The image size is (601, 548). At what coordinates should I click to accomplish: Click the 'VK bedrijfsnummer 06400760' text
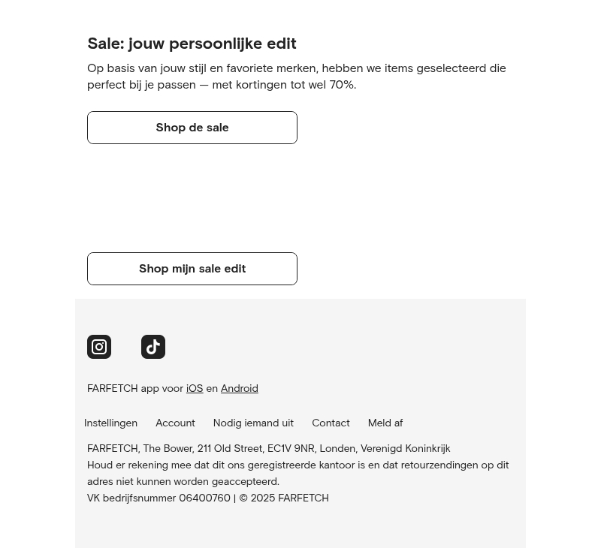(159, 498)
